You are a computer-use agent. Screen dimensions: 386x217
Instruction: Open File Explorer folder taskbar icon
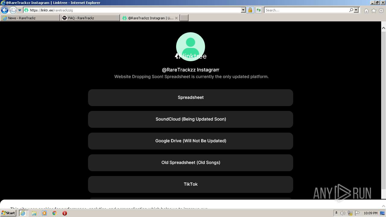[x=34, y=213]
